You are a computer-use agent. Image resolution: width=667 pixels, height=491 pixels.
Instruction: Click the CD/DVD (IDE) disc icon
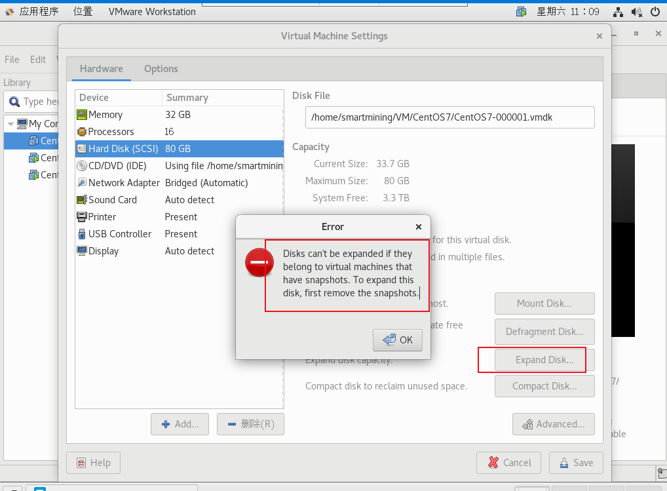tap(82, 166)
